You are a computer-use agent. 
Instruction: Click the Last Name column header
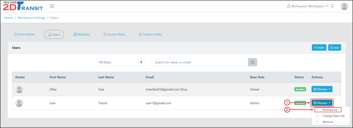point(106,77)
